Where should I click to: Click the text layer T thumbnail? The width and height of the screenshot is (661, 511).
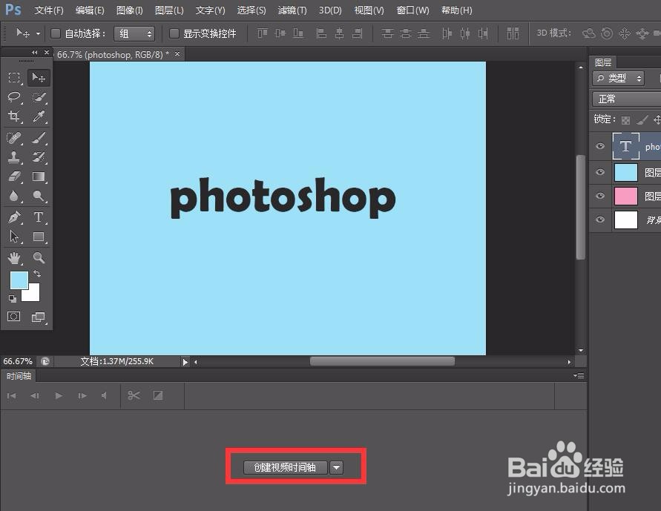[625, 146]
